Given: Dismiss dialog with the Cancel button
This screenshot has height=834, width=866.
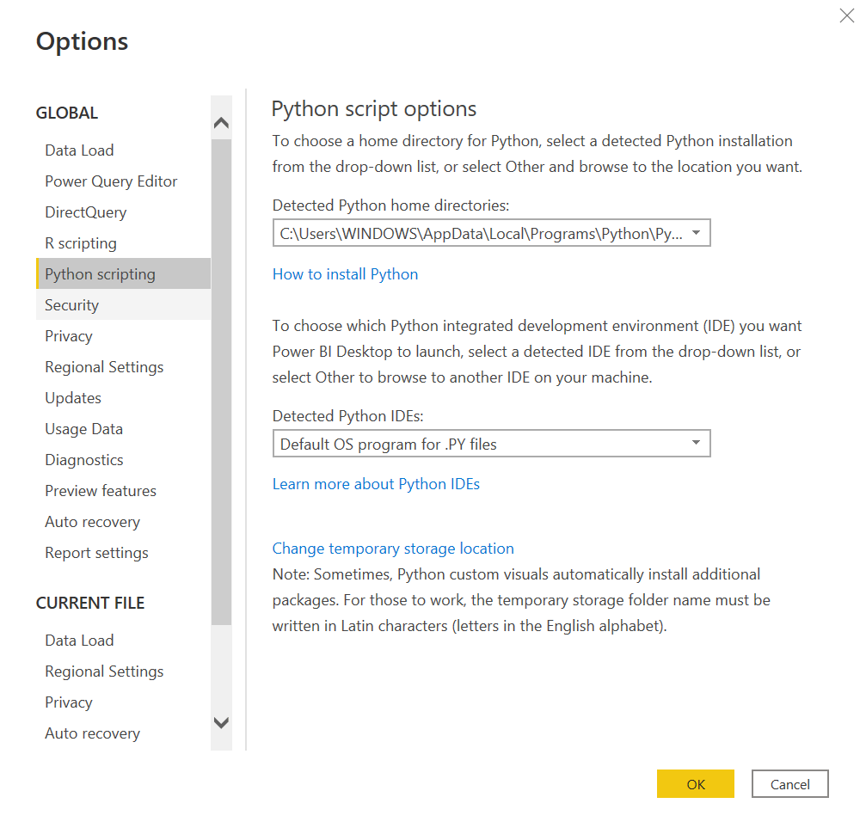Looking at the screenshot, I should [x=789, y=784].
